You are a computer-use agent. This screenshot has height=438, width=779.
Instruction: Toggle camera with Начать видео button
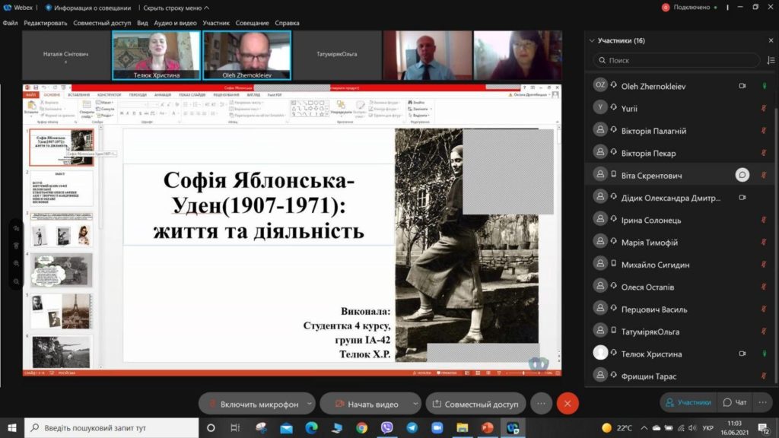366,404
